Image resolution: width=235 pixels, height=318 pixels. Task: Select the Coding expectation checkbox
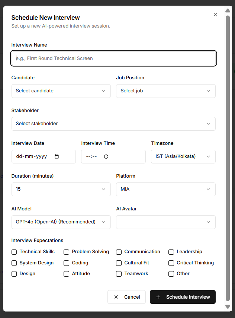[x=67, y=263]
